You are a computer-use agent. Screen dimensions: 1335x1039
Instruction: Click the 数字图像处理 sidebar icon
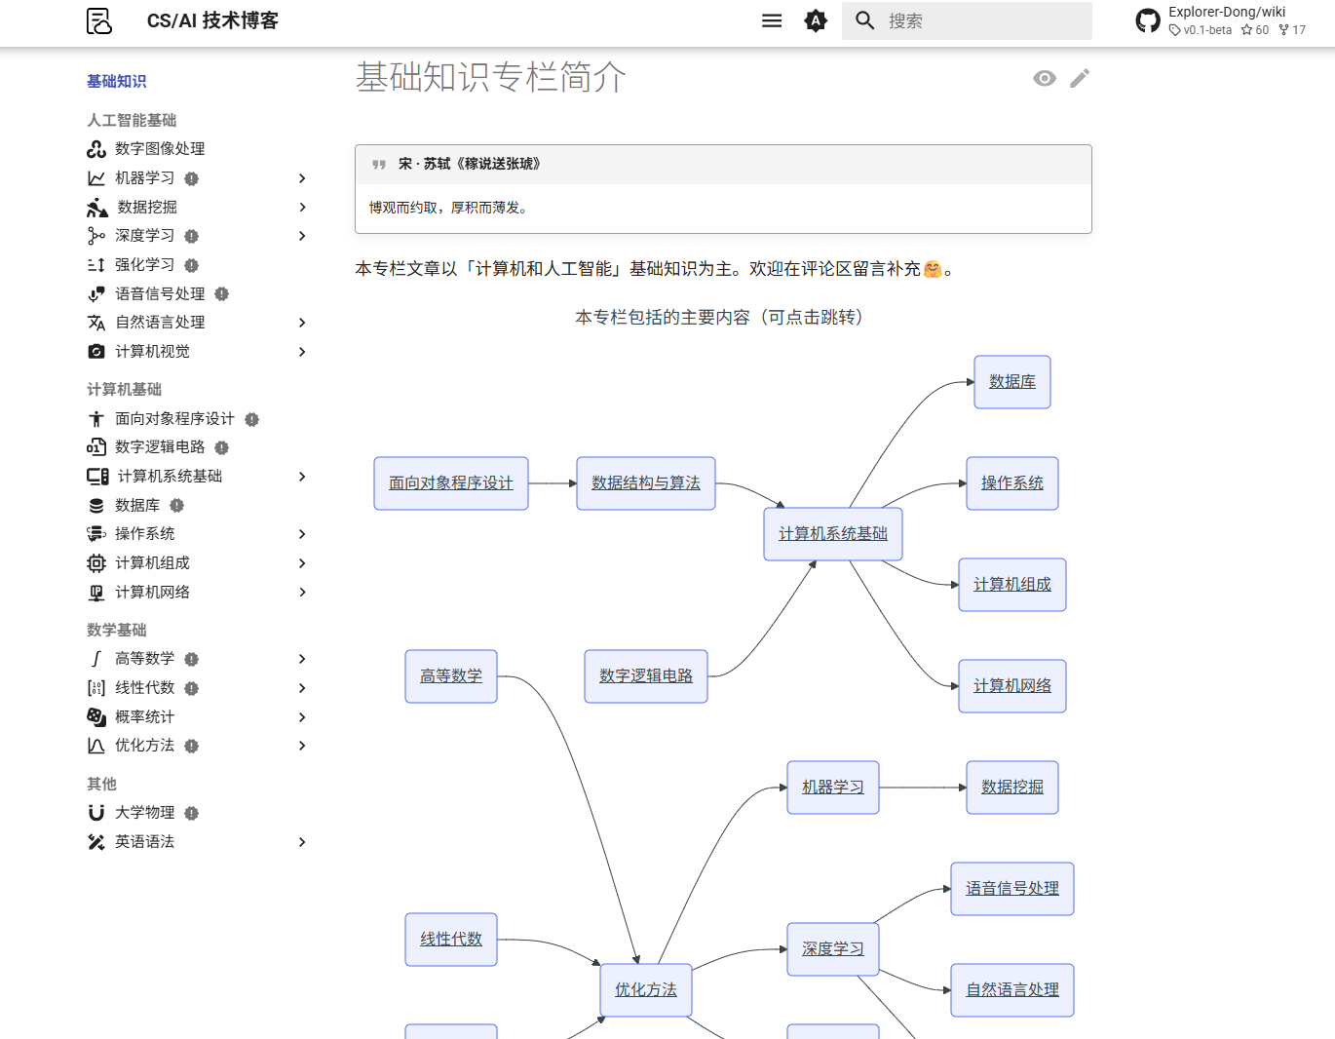(x=96, y=148)
